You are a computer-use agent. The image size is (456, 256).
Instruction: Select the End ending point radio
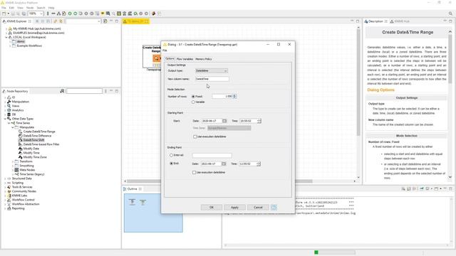pos(171,164)
